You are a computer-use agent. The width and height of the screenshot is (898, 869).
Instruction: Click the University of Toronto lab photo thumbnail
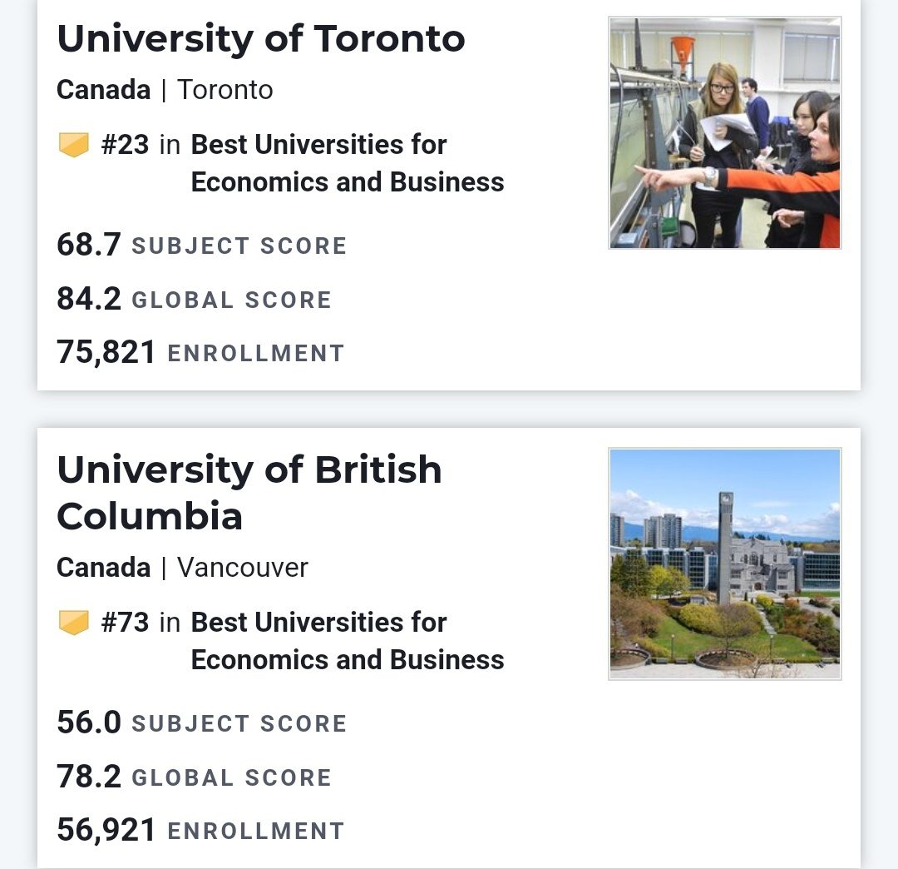click(x=724, y=133)
